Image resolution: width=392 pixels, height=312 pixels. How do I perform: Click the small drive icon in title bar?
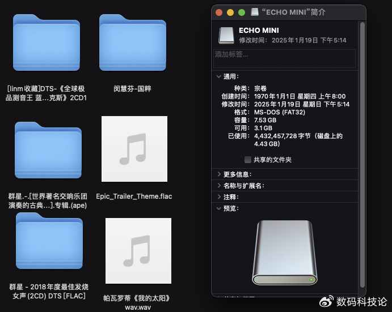pyautogui.click(x=255, y=12)
